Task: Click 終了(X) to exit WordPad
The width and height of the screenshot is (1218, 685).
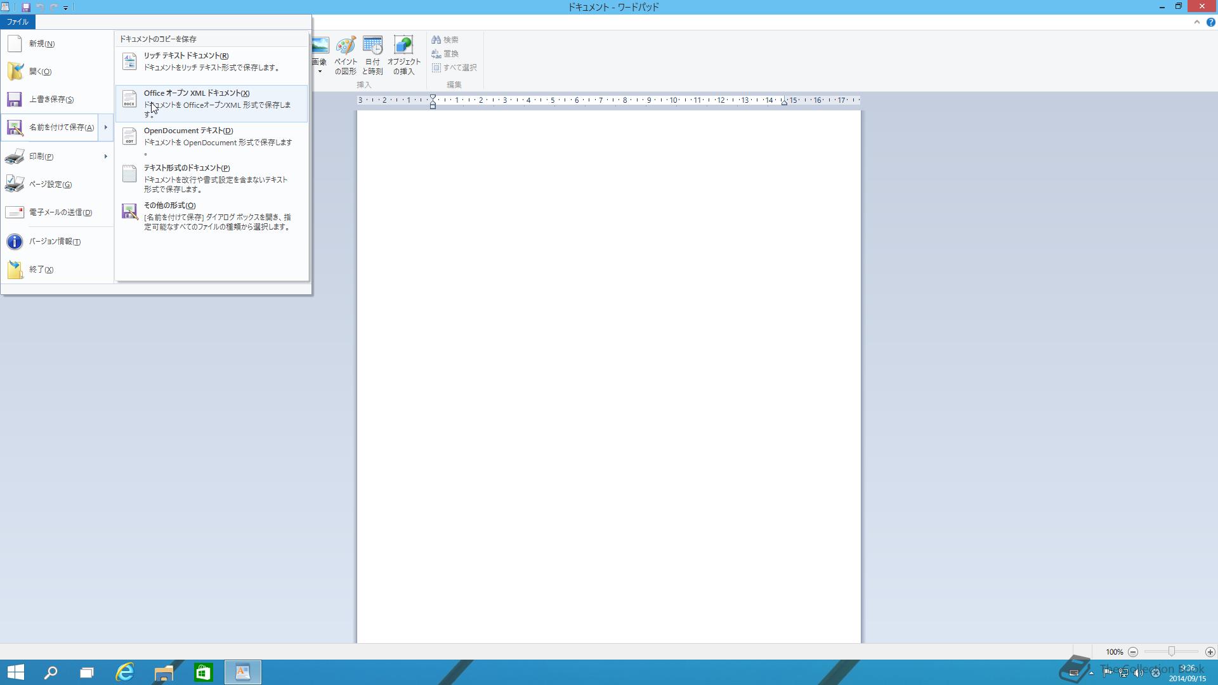Action: click(57, 270)
